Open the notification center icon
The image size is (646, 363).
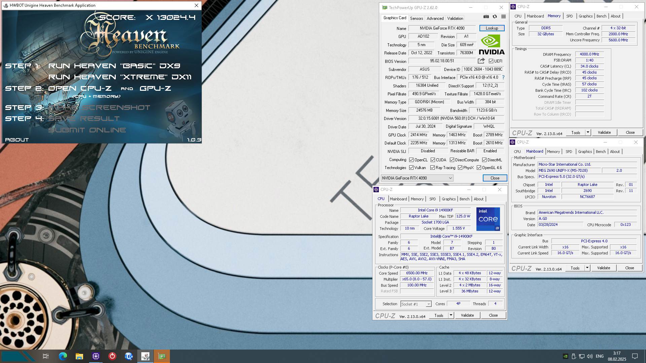tap(635, 356)
